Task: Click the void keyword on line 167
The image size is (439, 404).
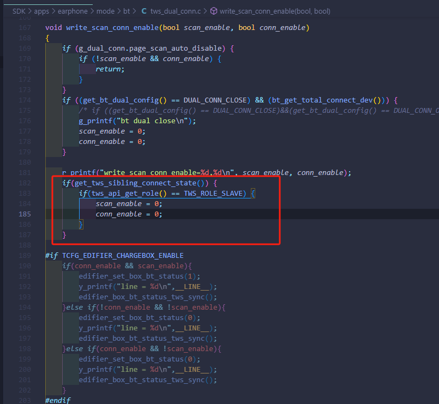Action: pos(53,28)
